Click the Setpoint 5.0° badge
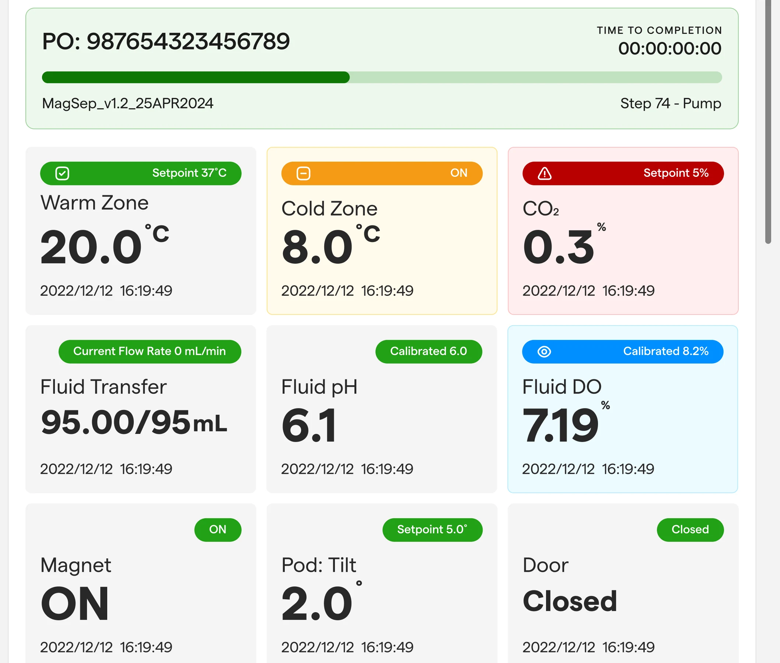The width and height of the screenshot is (780, 663). pyautogui.click(x=432, y=530)
